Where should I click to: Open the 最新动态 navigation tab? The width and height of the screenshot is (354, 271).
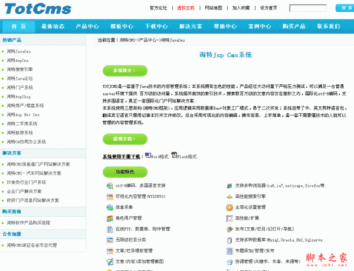pos(53,27)
